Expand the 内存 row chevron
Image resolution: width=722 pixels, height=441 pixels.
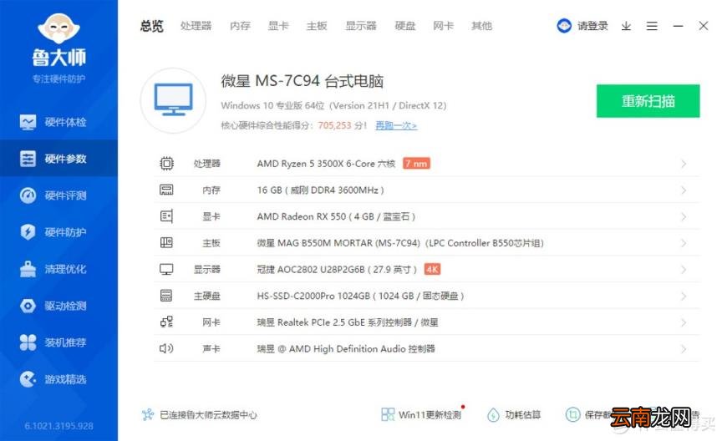[684, 190]
